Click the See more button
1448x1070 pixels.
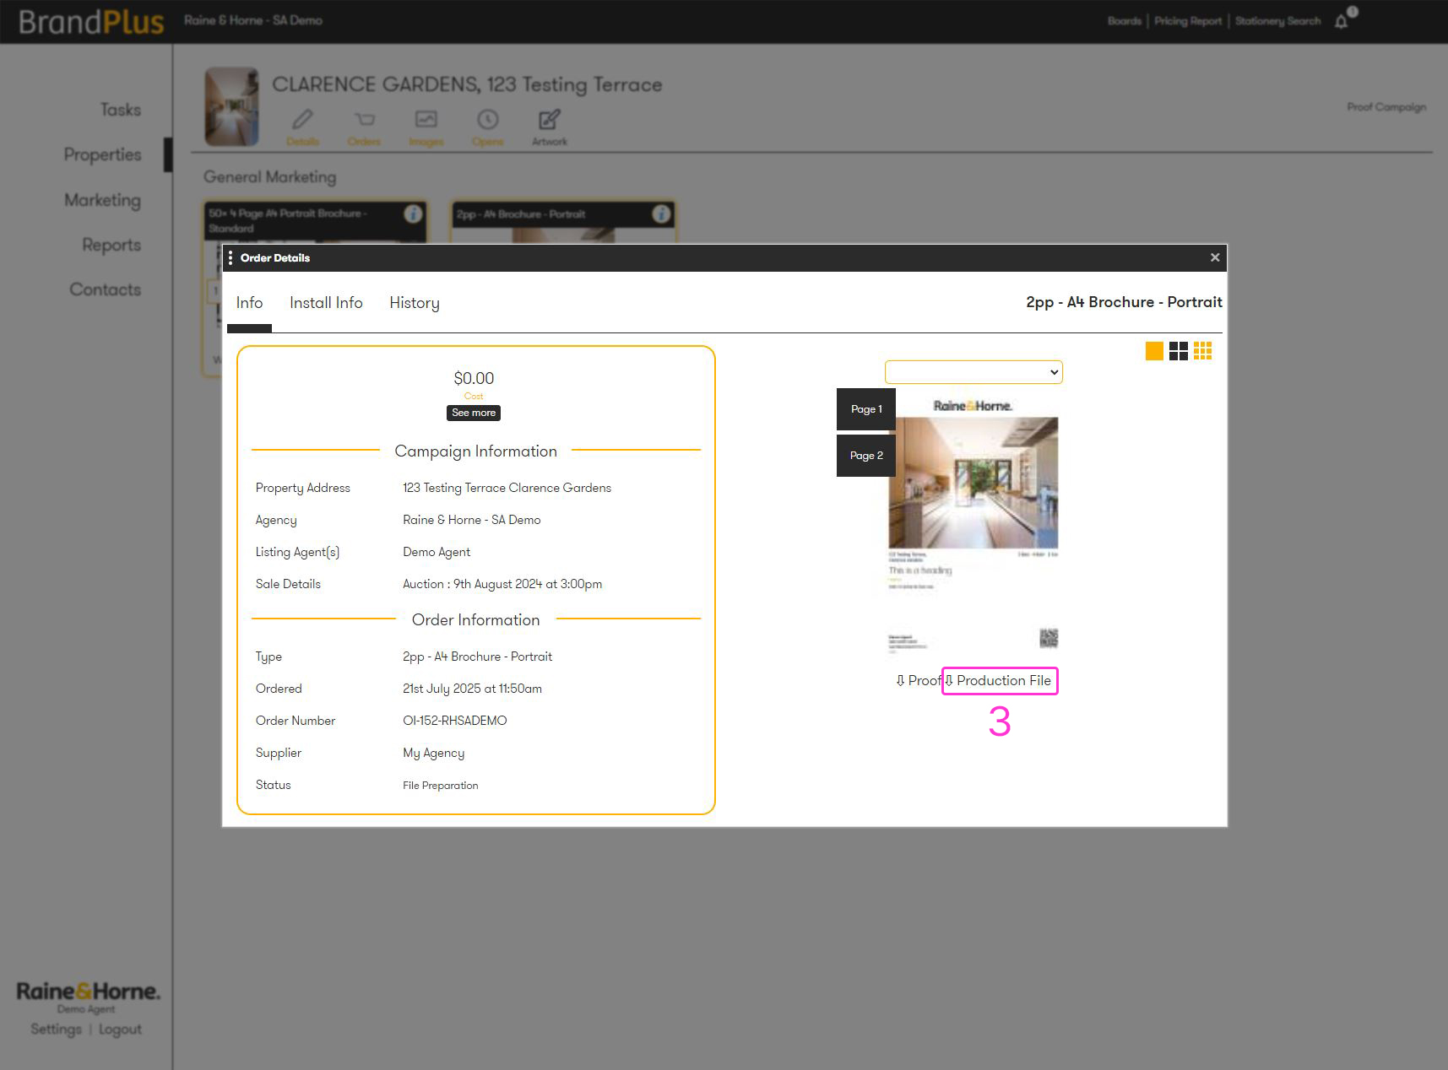[474, 413]
